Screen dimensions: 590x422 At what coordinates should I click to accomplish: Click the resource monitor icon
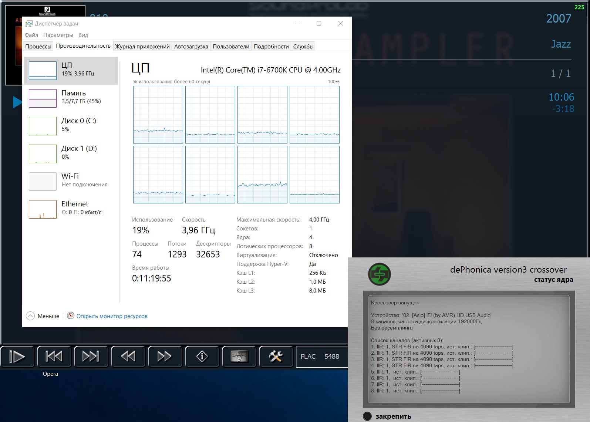(70, 316)
